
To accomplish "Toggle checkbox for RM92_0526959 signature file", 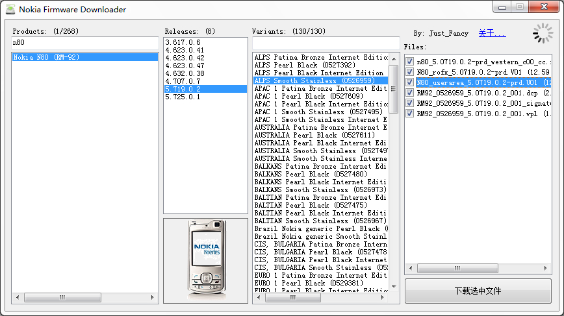I will coord(409,103).
